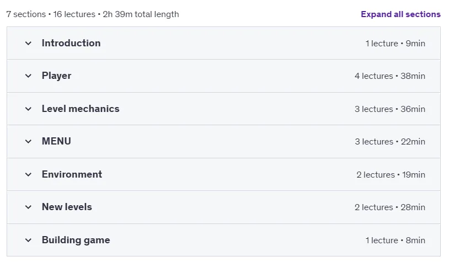449x262 pixels.
Task: Expand the Level mechanics chevron
Action: [x=28, y=109]
